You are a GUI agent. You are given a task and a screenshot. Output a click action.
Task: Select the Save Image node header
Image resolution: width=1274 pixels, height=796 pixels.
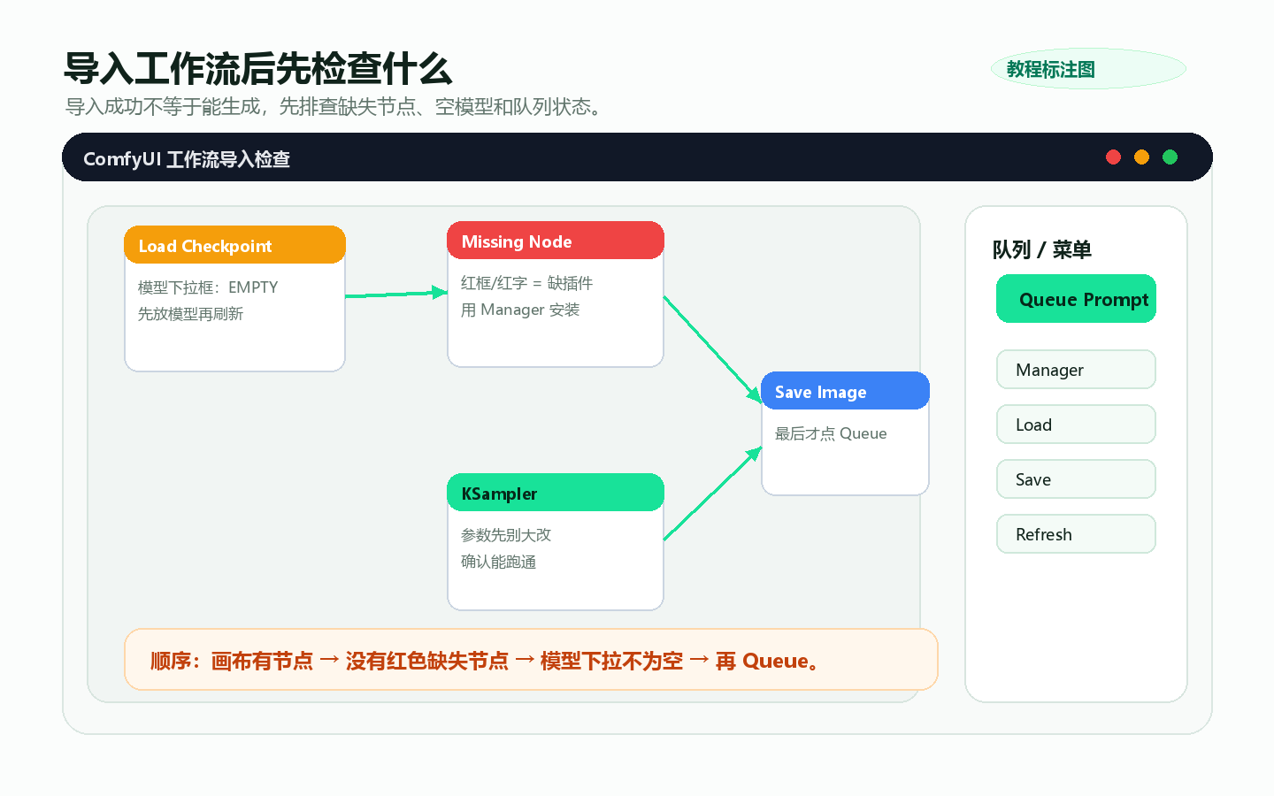tap(845, 391)
